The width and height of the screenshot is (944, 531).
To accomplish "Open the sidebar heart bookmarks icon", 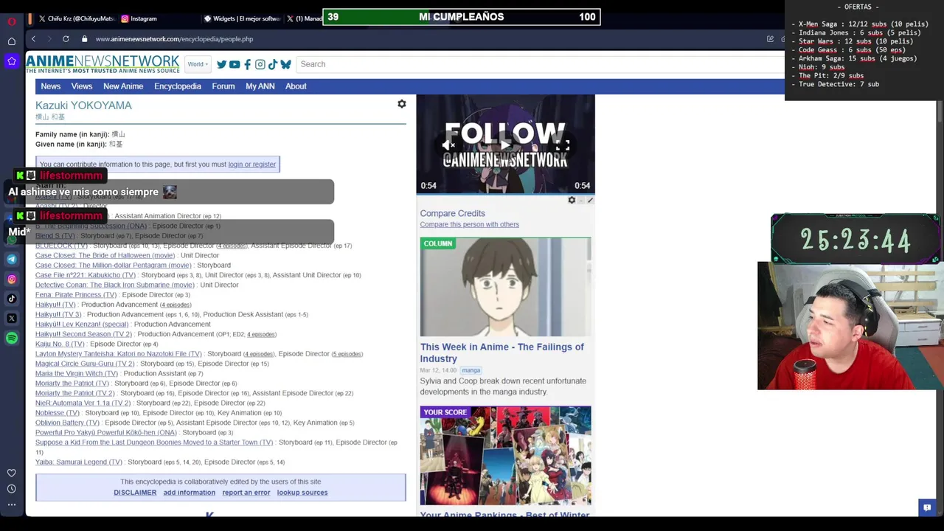I will point(12,473).
